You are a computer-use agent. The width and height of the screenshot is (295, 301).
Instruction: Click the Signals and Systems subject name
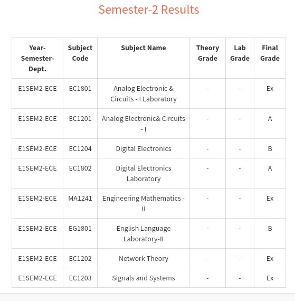(x=144, y=278)
